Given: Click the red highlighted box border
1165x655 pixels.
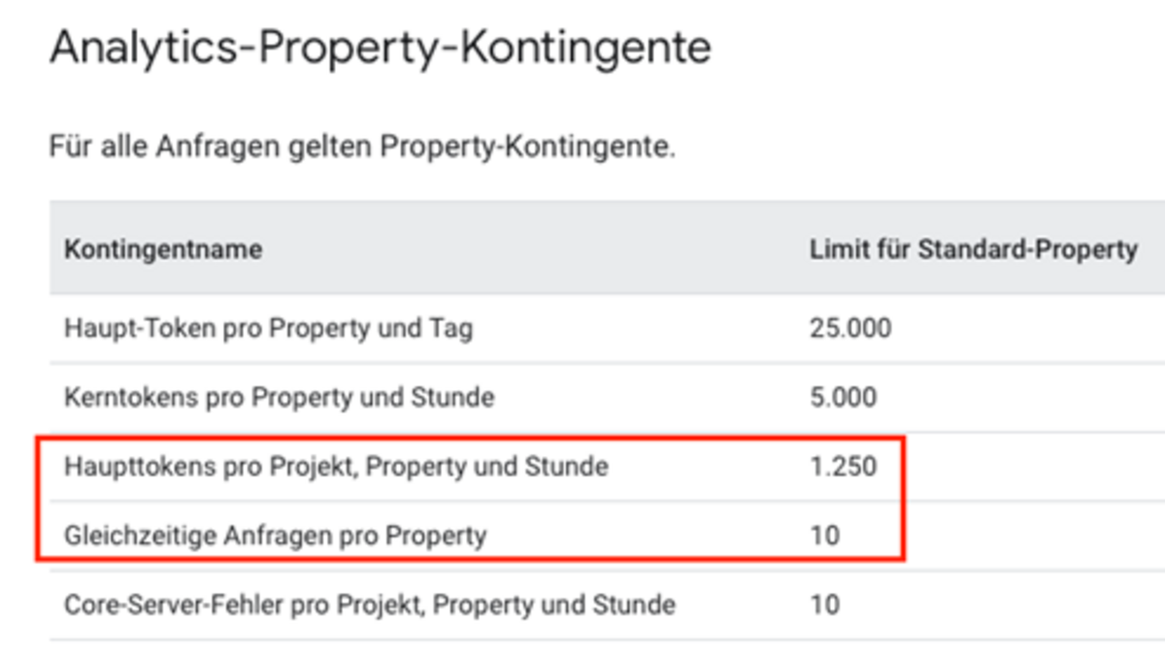Looking at the screenshot, I should (x=470, y=439).
